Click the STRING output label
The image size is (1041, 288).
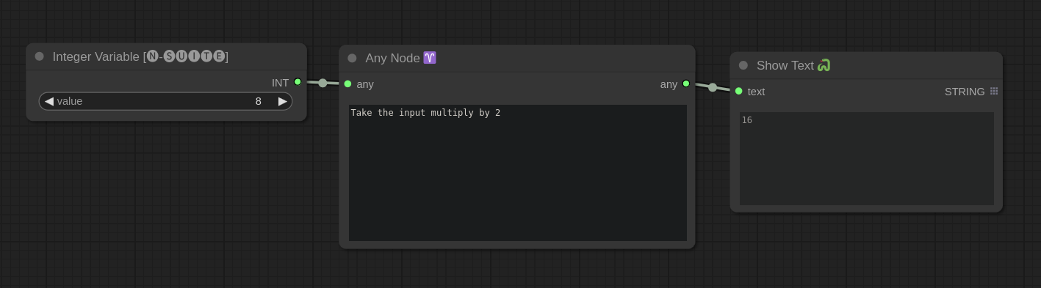pos(965,92)
